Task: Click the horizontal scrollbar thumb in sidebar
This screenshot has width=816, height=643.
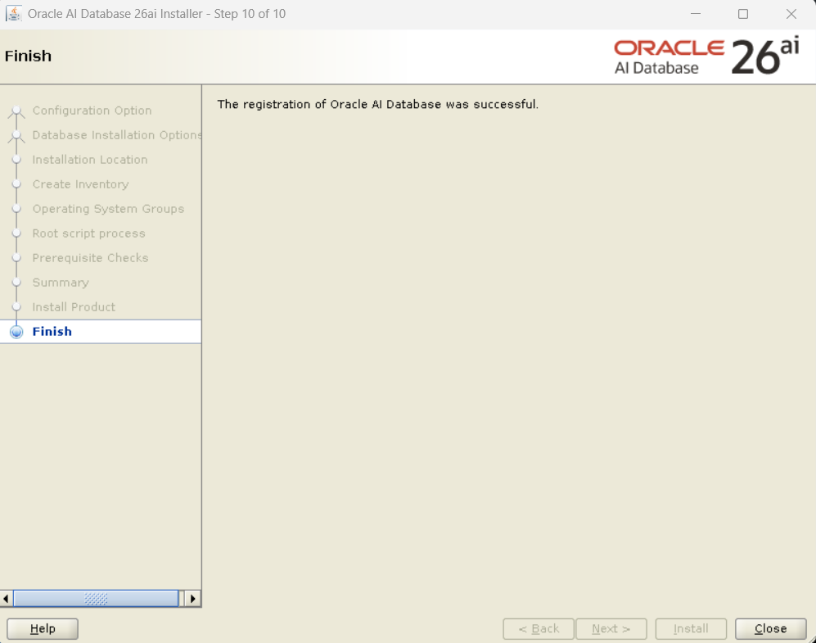Action: point(96,599)
